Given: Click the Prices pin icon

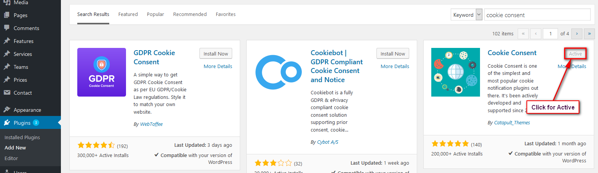Looking at the screenshot, I should [x=7, y=80].
